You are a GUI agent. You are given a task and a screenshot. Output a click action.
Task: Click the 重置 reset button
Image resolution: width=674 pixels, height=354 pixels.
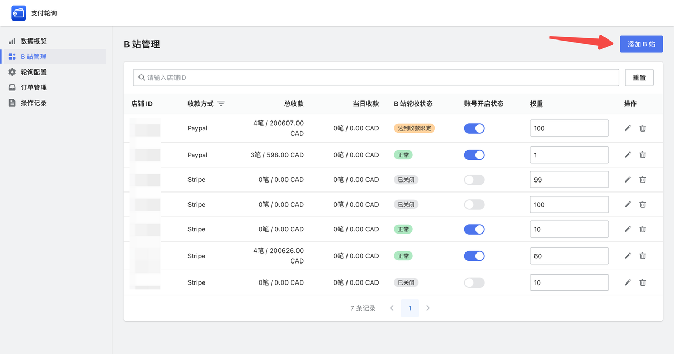coord(639,78)
